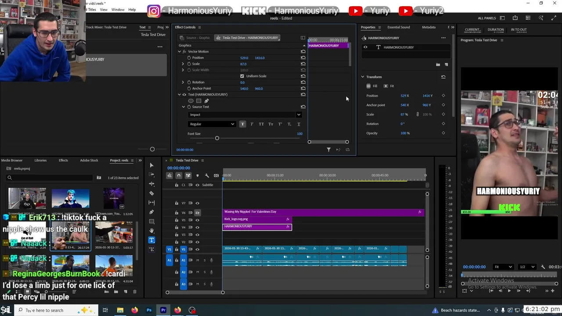Viewport: 562px width, 316px height.
Task: Create ellipse mask in Effect Controls
Action: (x=191, y=101)
